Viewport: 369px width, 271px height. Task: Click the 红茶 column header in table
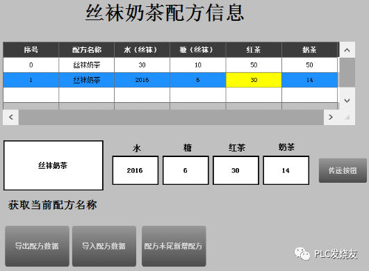pyautogui.click(x=254, y=50)
